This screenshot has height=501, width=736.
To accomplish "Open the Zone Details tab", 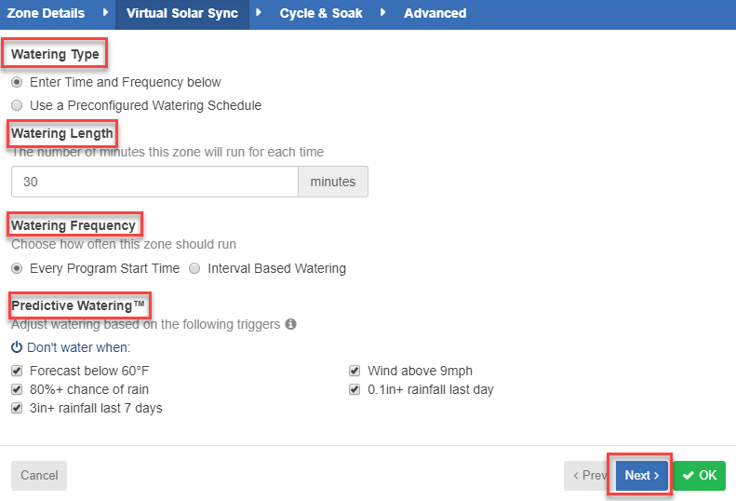I will pyautogui.click(x=46, y=13).
